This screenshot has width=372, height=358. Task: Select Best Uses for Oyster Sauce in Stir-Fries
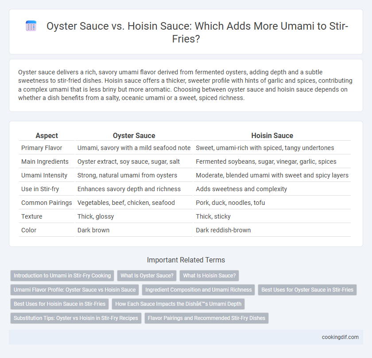(307, 290)
